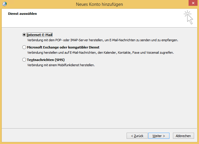199x144 pixels.
Task: Click the bold Textnachrichten (SMS) label text
Action: pyautogui.click(x=45, y=60)
